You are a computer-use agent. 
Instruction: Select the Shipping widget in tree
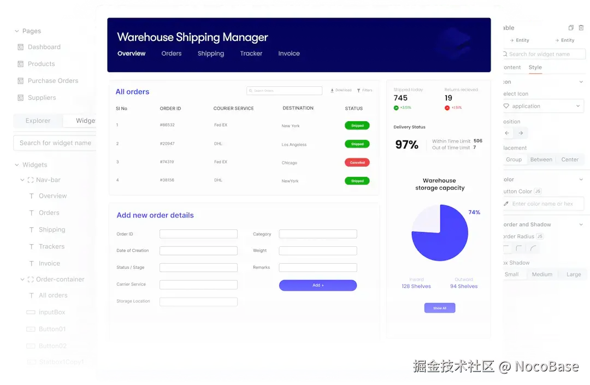(x=52, y=230)
